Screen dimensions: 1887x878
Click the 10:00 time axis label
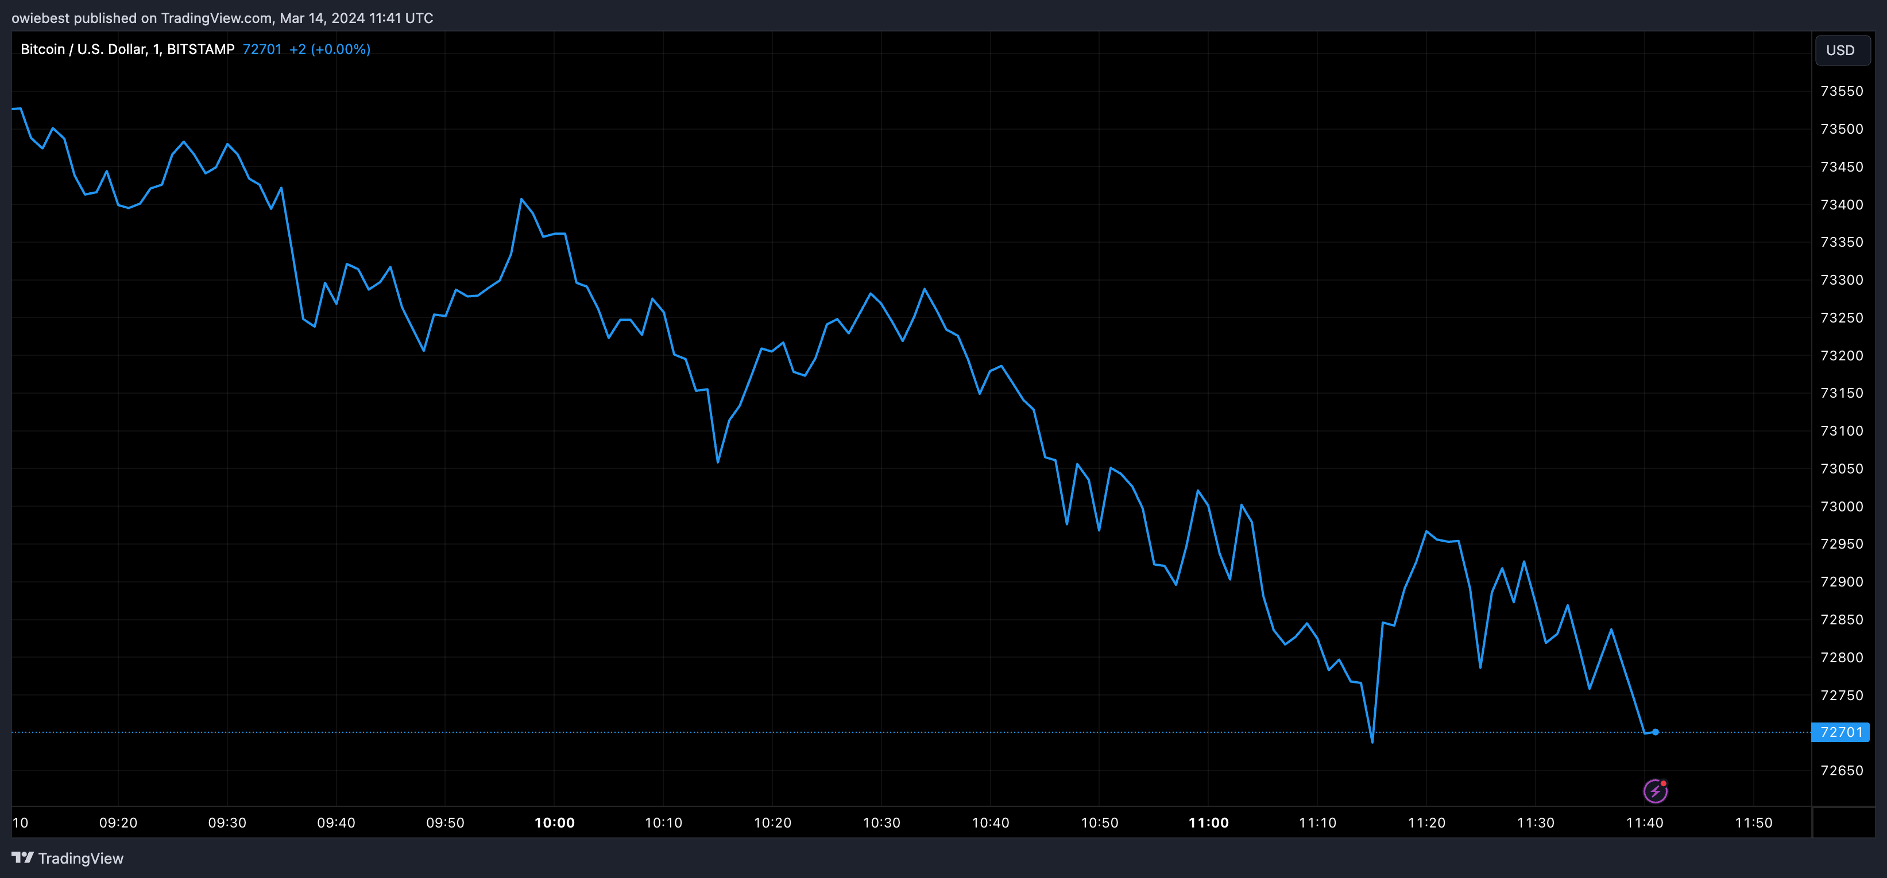(x=555, y=822)
